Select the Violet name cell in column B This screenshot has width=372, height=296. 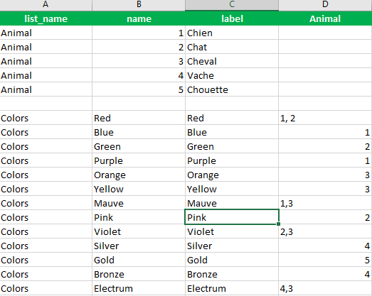point(139,231)
